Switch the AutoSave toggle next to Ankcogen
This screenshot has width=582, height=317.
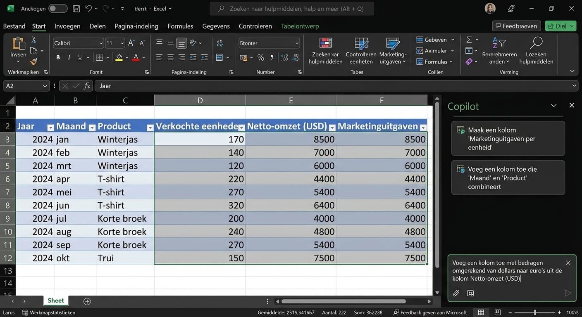[58, 8]
